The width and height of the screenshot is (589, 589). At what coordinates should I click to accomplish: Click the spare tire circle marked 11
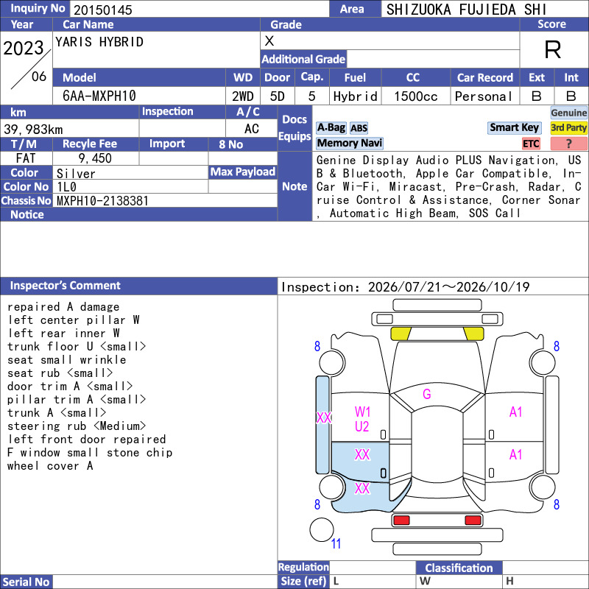click(x=322, y=529)
